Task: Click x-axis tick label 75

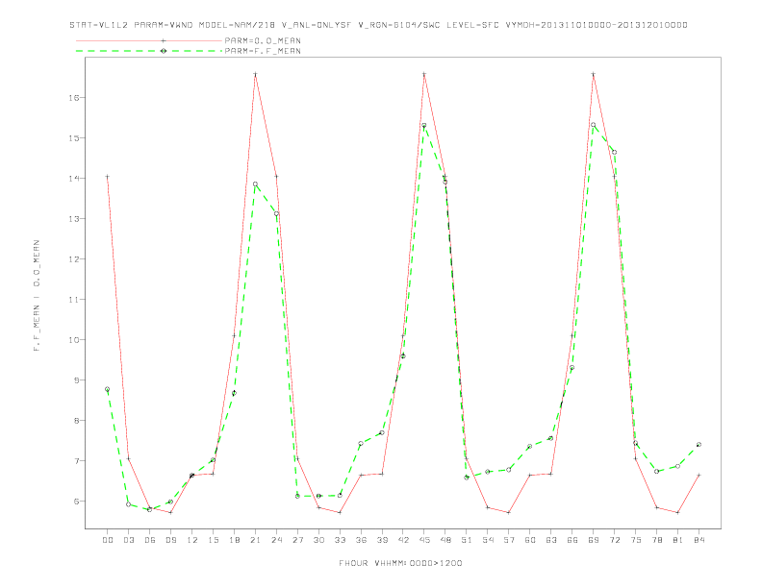Action: tap(636, 540)
